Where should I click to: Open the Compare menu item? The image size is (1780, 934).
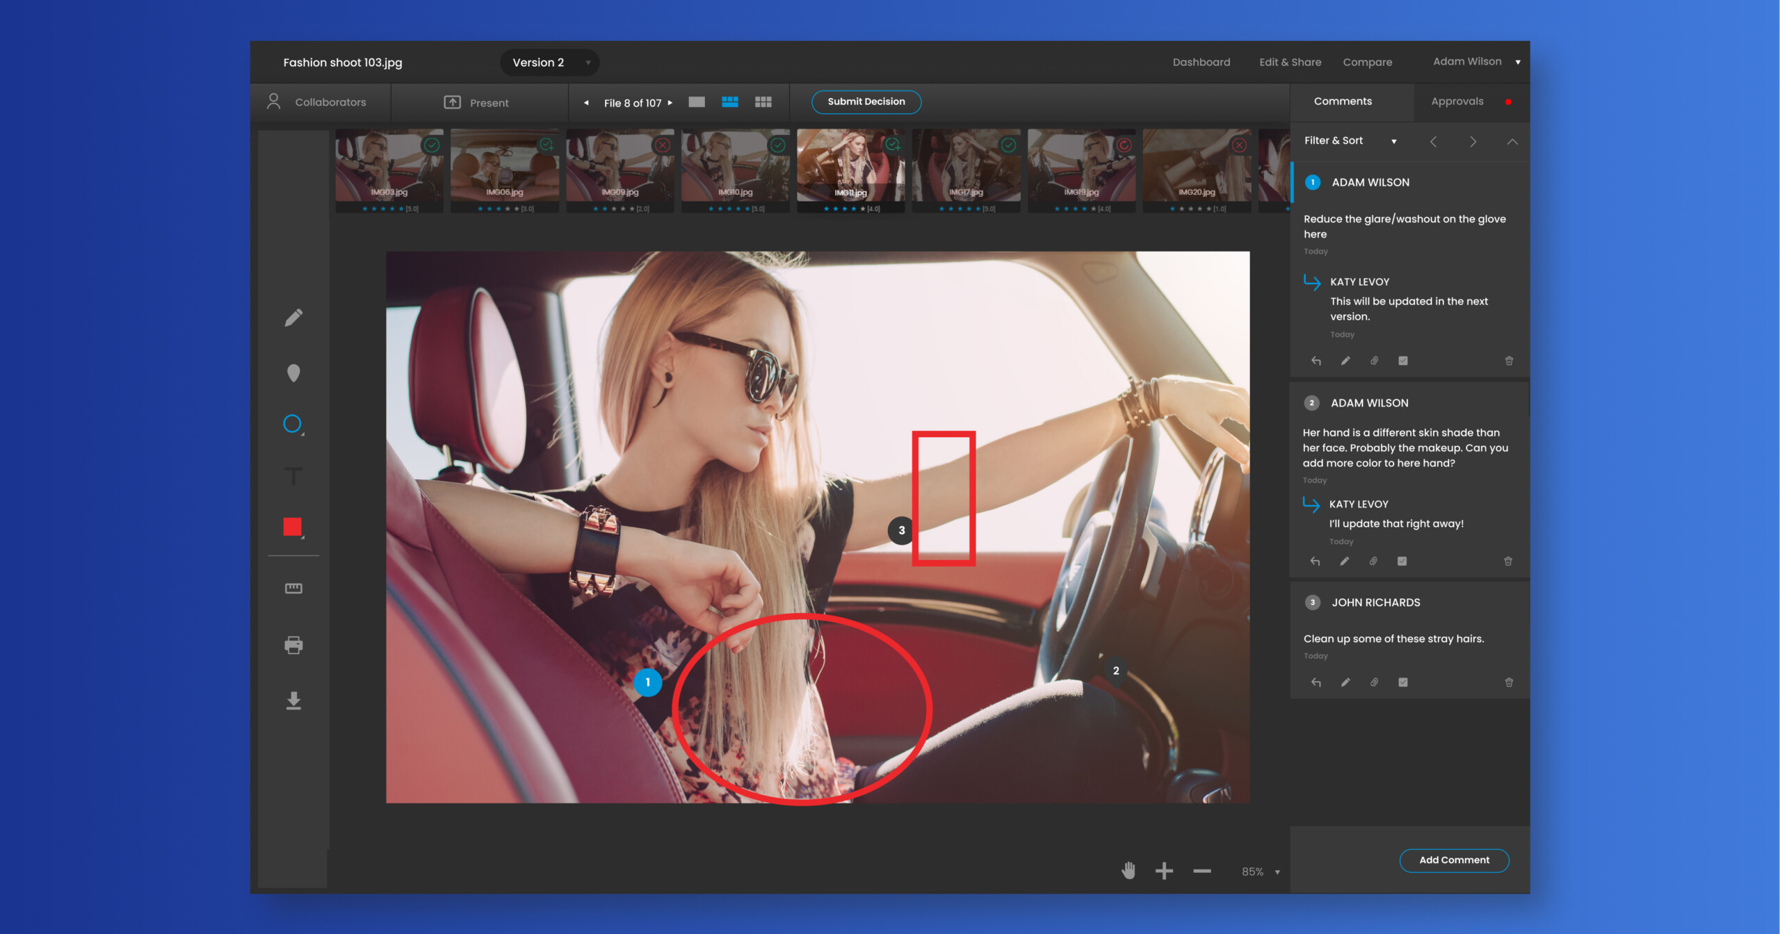click(1367, 63)
